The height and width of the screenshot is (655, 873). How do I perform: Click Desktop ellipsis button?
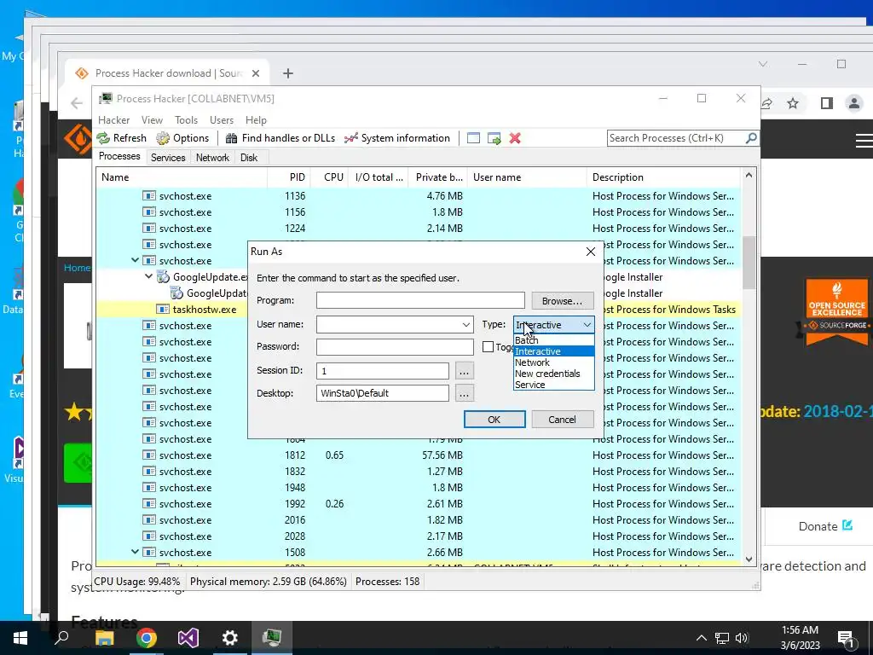(x=465, y=393)
